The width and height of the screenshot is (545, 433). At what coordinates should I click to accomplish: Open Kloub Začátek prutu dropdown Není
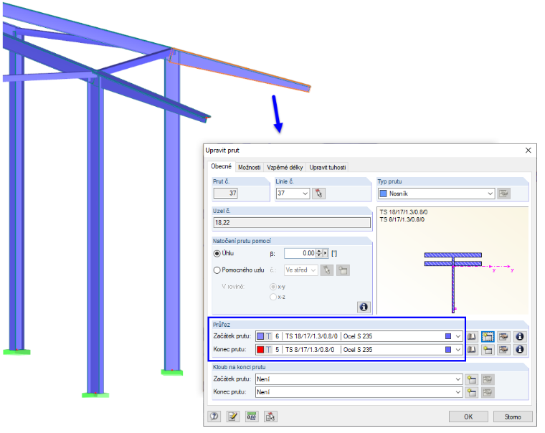point(359,379)
